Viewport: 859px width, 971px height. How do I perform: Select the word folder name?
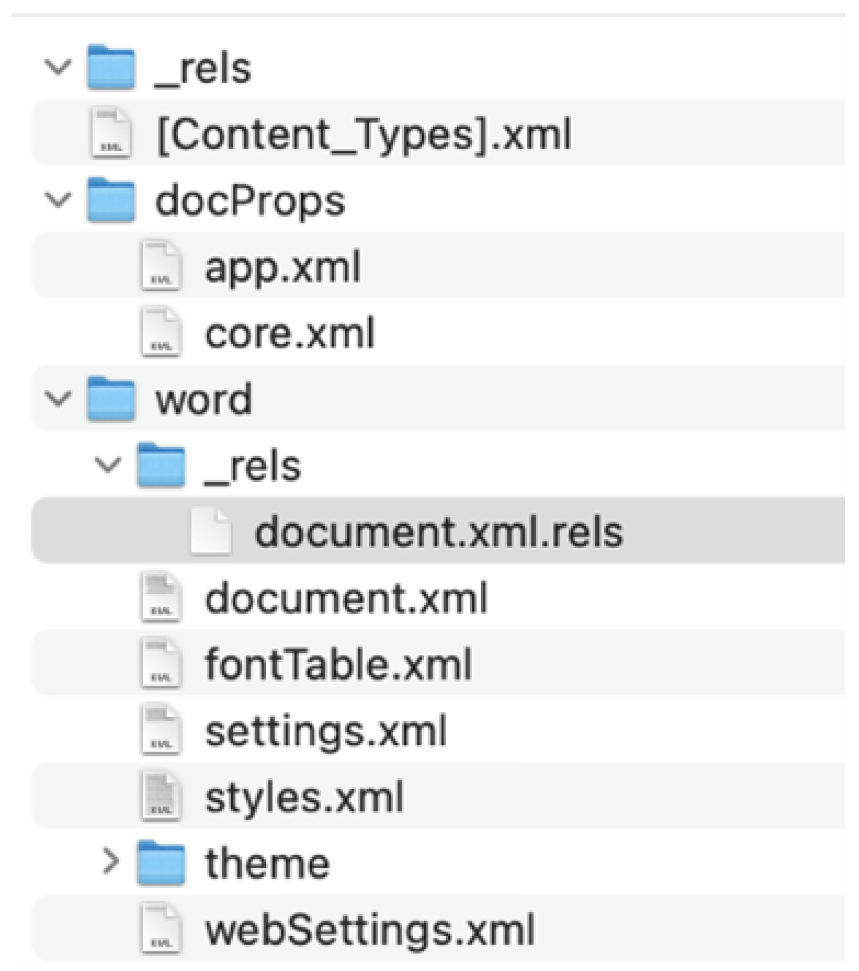pyautogui.click(x=204, y=399)
